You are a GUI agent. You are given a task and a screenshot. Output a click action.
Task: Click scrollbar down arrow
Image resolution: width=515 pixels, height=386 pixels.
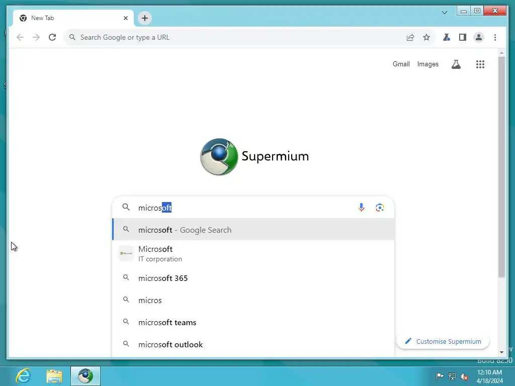click(x=501, y=352)
